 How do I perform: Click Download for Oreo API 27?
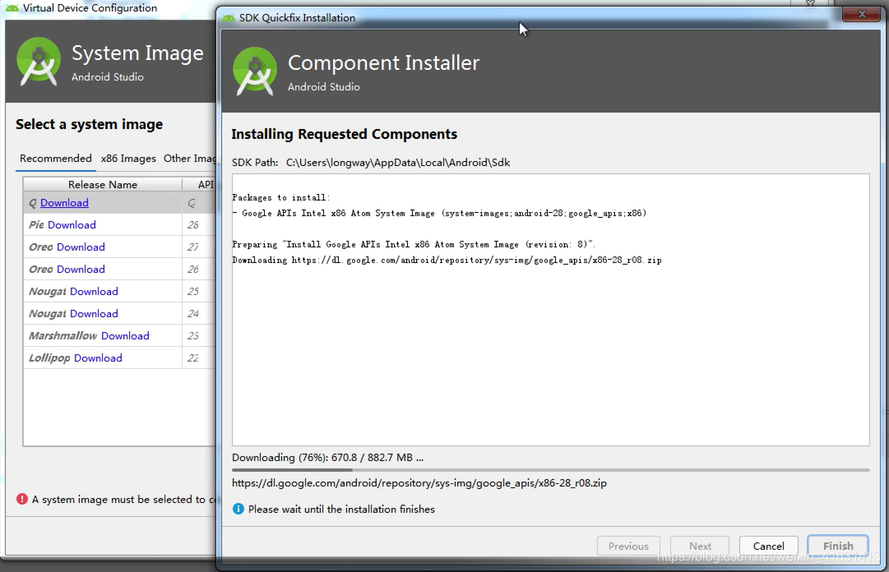pyautogui.click(x=81, y=247)
